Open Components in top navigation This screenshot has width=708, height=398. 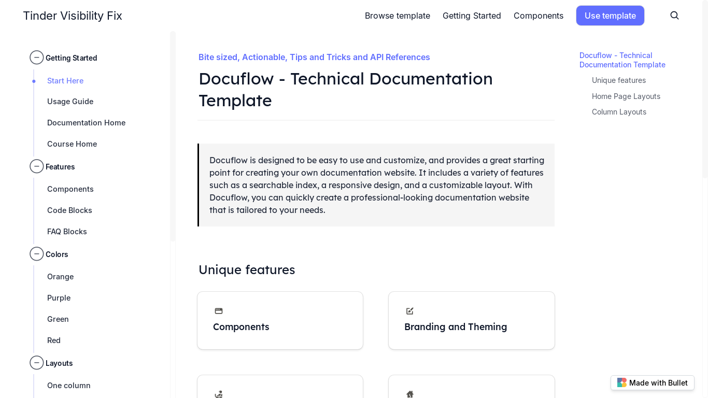tap(539, 16)
